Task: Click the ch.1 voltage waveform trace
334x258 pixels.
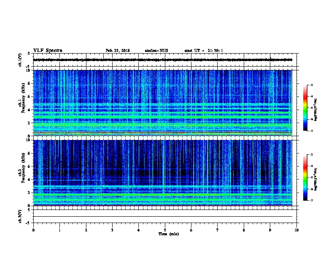Action: click(x=163, y=60)
